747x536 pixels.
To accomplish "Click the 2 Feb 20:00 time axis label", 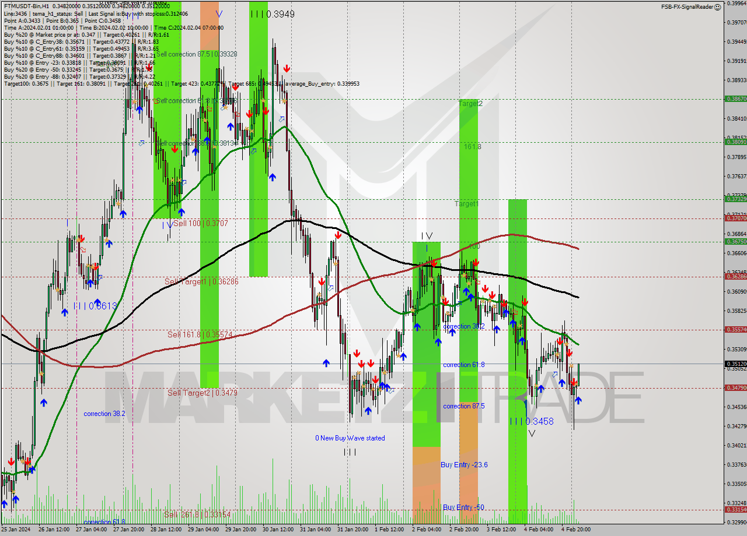I will [x=464, y=530].
